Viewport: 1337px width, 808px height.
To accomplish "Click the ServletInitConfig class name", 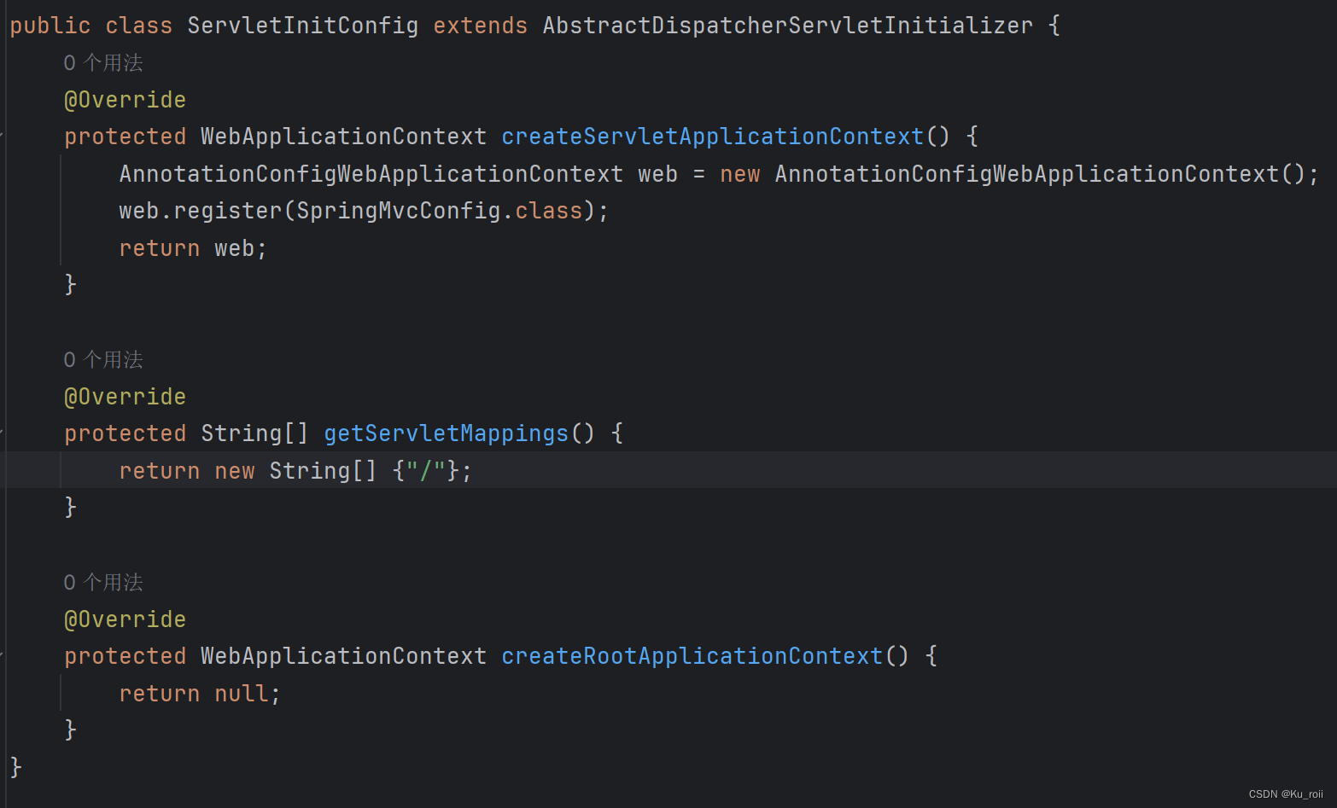I will pyautogui.click(x=303, y=26).
